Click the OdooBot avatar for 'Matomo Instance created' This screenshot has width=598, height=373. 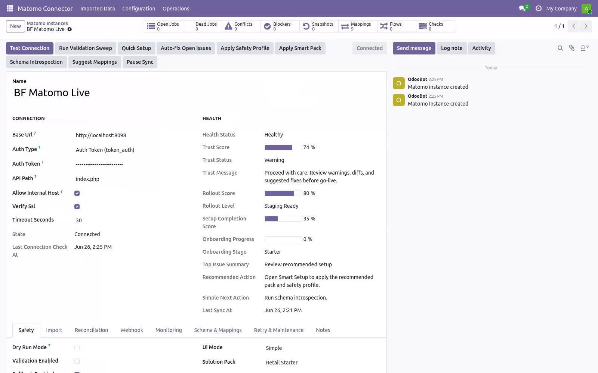coord(398,100)
